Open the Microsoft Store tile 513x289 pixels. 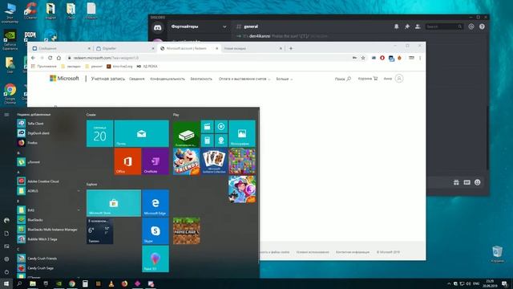114,203
